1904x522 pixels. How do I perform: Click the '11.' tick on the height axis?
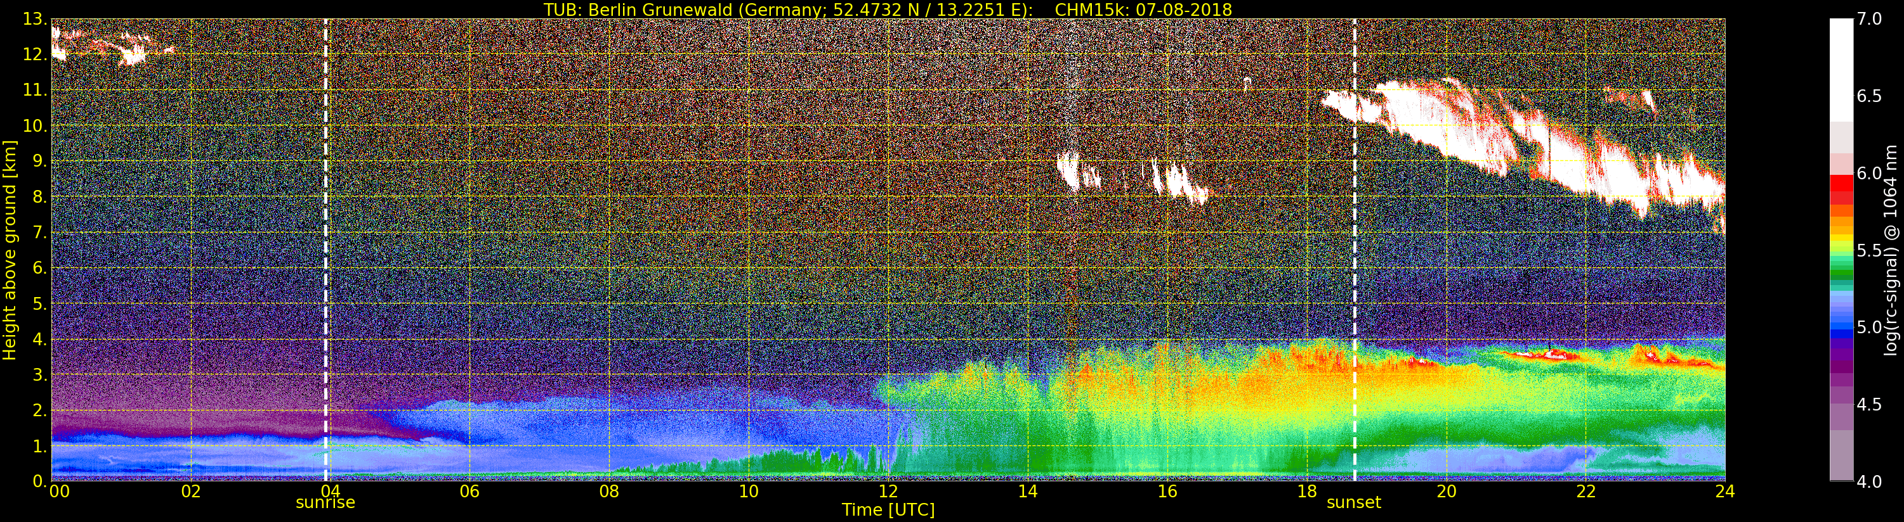tap(35, 90)
